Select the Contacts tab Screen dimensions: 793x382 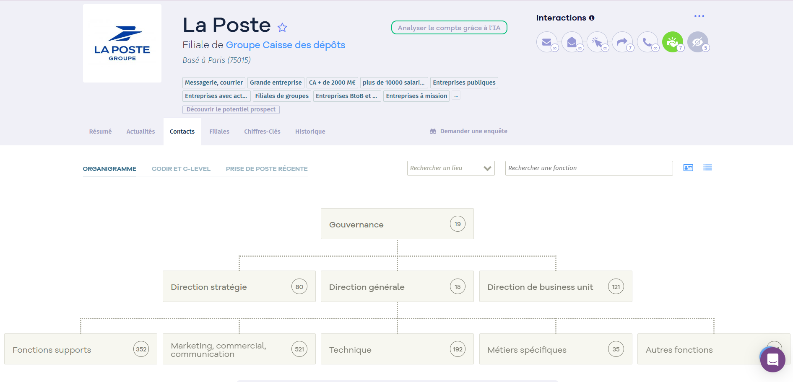point(182,132)
